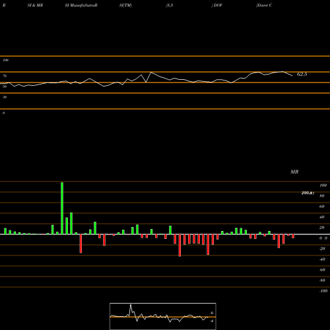Screen dimensions: 330x330
Task: Click the "(Dover C" header text
Action: 264,5
